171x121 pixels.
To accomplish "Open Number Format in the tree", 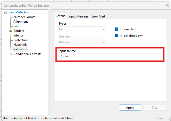I will pyautogui.click(x=24, y=17).
